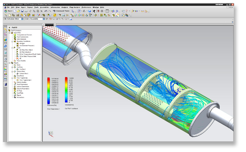246x152 pixels.
Task: Collapse the Flow Trajectories tree node
Action: [12, 78]
